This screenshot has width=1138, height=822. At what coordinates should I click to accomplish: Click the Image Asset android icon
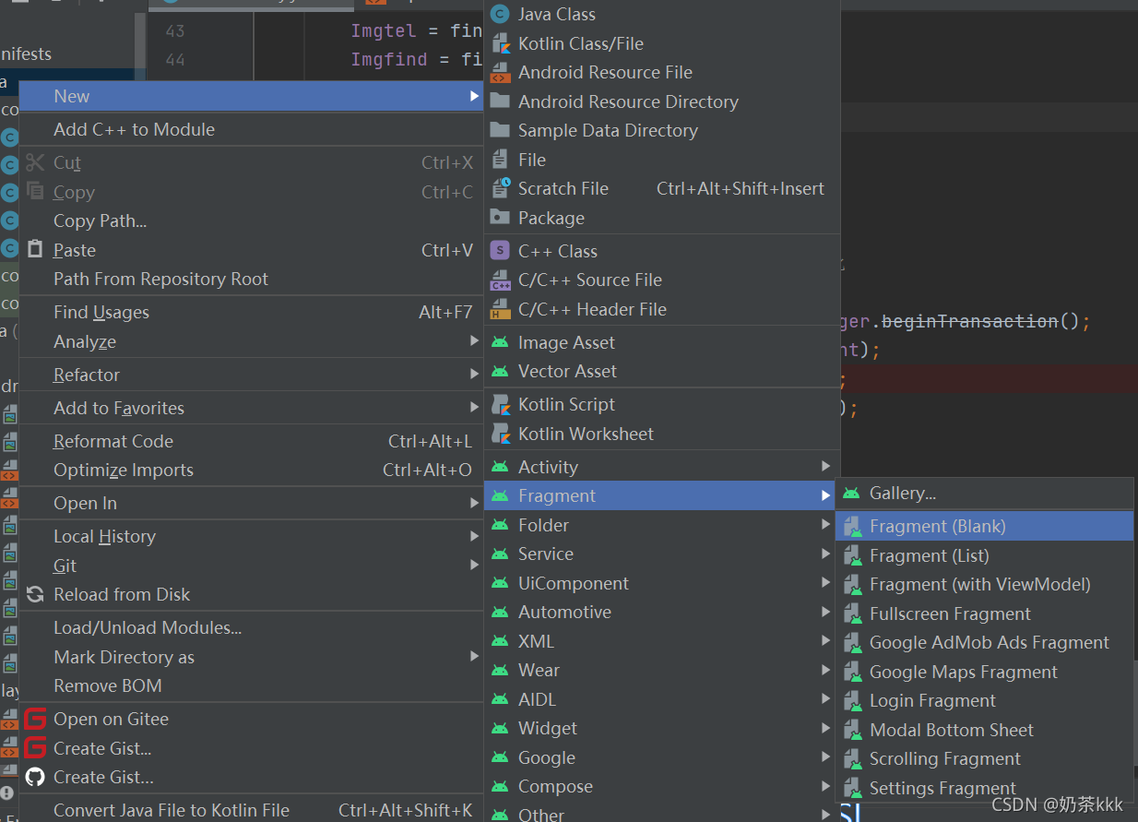(x=500, y=342)
